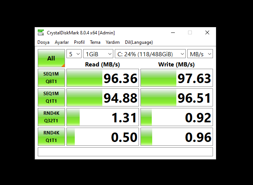The width and height of the screenshot is (253, 185).
Task: Select the 94.88 SEQ1M Q1T1 read result
Action: [x=103, y=97]
